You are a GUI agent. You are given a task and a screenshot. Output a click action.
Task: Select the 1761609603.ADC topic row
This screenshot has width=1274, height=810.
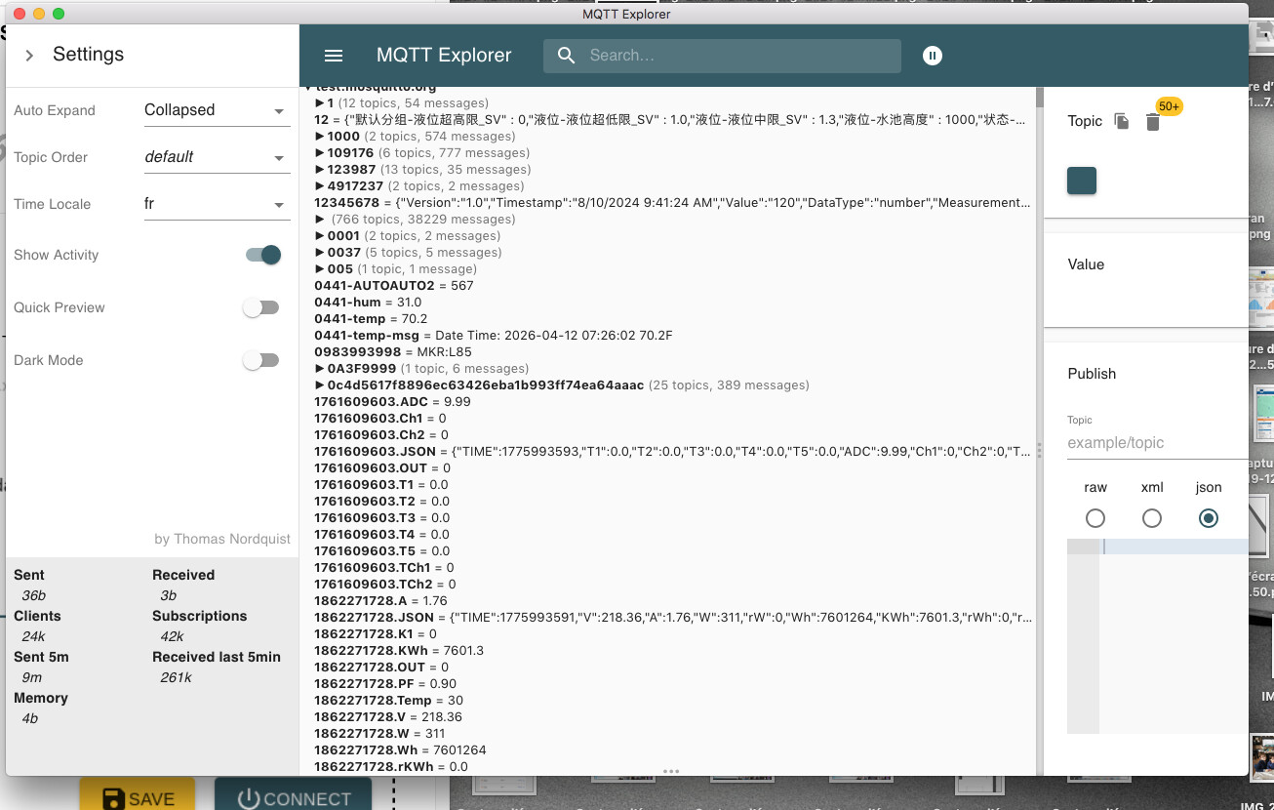[392, 402]
